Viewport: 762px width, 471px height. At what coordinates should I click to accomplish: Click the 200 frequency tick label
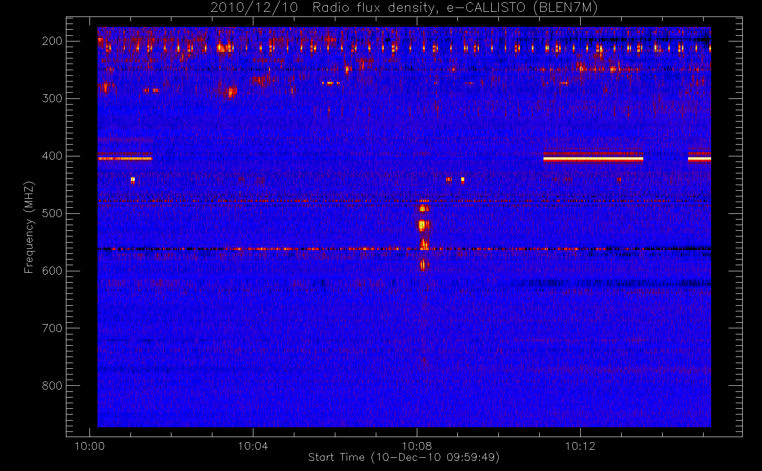click(52, 41)
